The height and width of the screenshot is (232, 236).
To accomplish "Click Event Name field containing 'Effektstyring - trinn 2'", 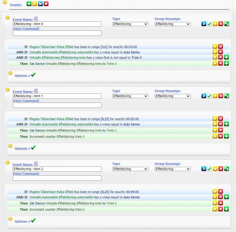I will click(x=57, y=169).
